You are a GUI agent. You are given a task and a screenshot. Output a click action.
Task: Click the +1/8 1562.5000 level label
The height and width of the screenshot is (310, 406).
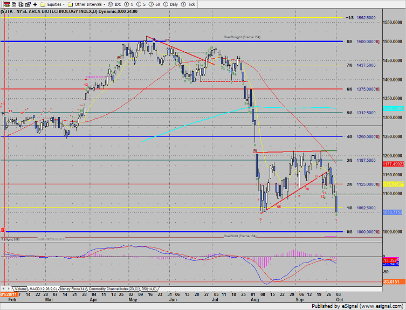(x=361, y=18)
